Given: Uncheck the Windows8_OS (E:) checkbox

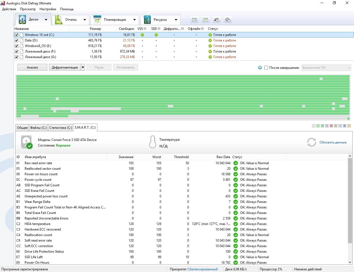Looking at the screenshot, I should click(x=16, y=46).
